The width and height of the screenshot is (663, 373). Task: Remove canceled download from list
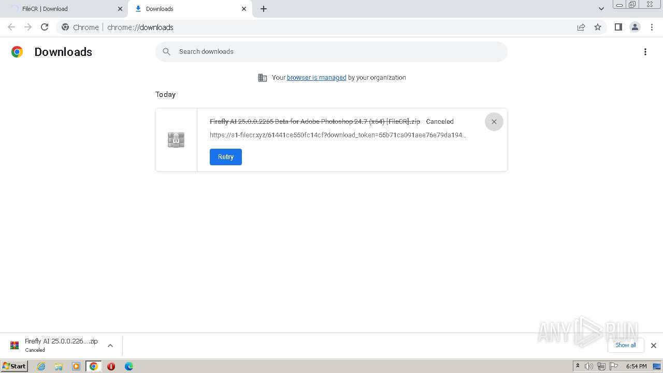(x=494, y=122)
